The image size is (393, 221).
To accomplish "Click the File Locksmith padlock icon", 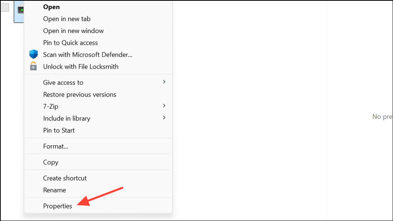I will [x=33, y=66].
